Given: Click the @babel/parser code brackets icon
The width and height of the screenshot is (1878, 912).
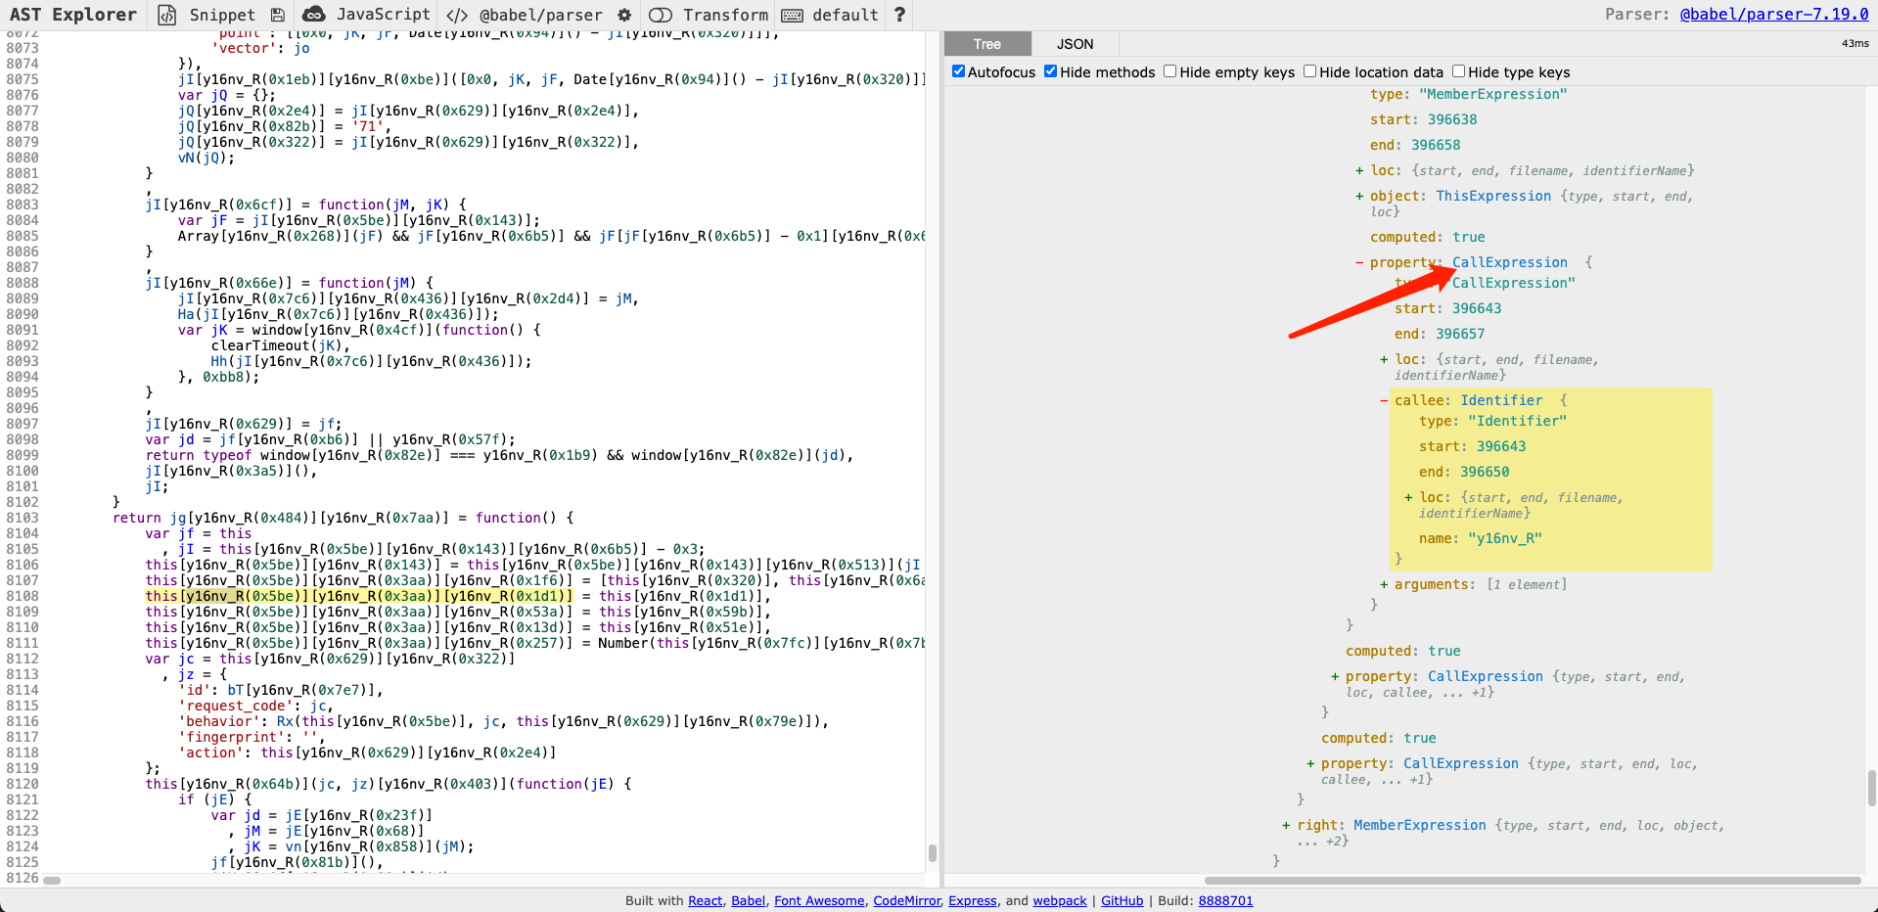Looking at the screenshot, I should [x=457, y=15].
